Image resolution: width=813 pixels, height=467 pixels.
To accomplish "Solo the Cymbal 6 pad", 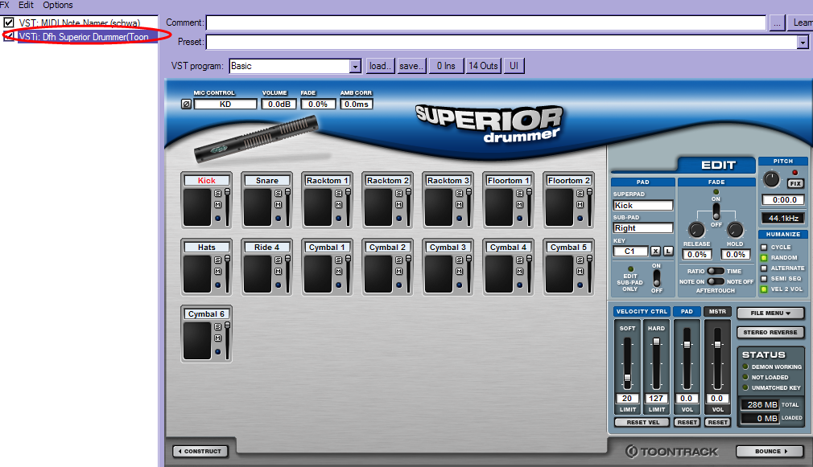I will pyautogui.click(x=218, y=326).
